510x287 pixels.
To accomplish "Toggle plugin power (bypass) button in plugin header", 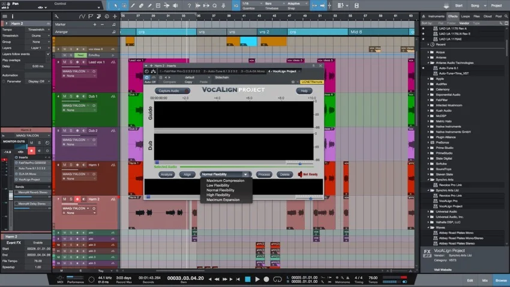I will [x=147, y=77].
